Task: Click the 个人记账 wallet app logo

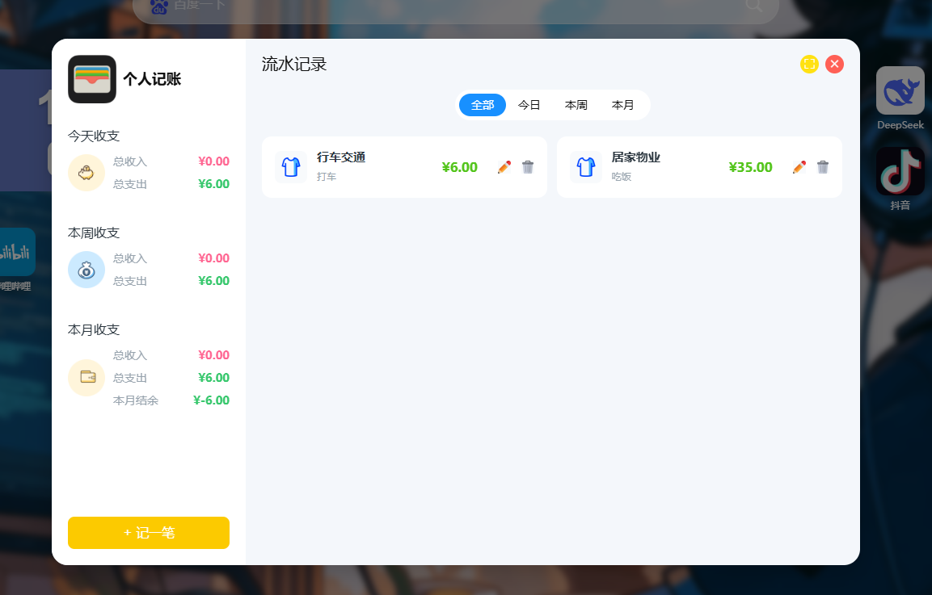Action: click(x=92, y=79)
